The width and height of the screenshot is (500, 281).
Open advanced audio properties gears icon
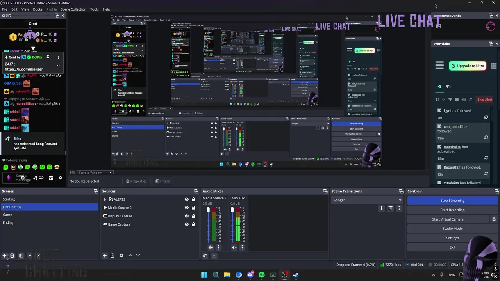[x=205, y=256]
